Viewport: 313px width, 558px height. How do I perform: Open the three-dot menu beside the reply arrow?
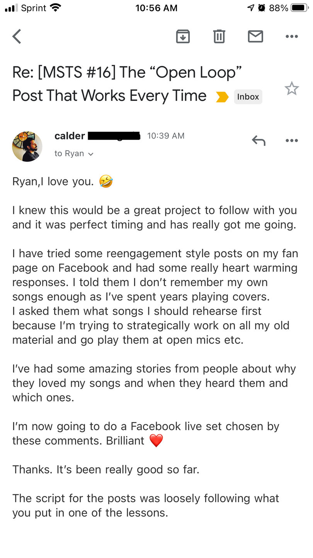(291, 140)
